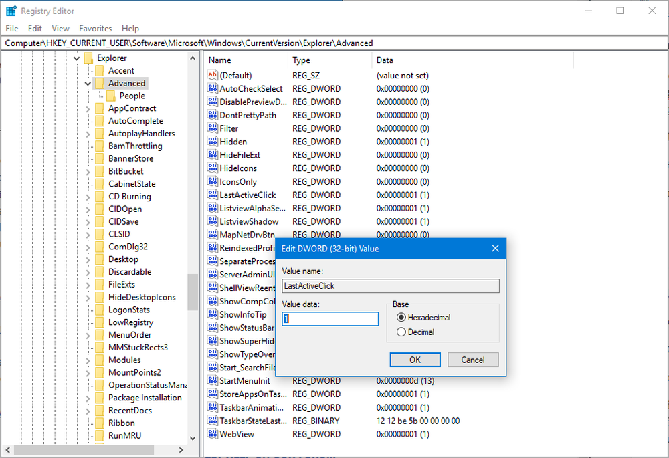Image resolution: width=669 pixels, height=458 pixels.
Task: Cancel the Edit DWORD dialog
Action: click(x=473, y=360)
